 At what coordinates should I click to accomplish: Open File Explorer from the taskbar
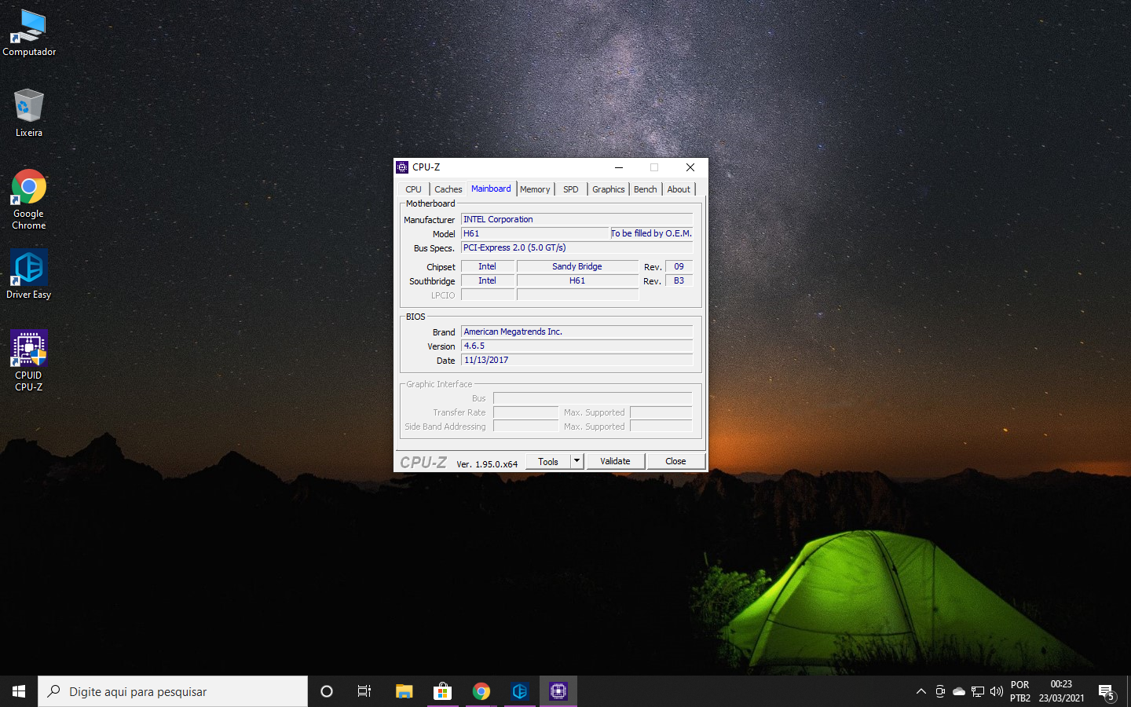(404, 691)
